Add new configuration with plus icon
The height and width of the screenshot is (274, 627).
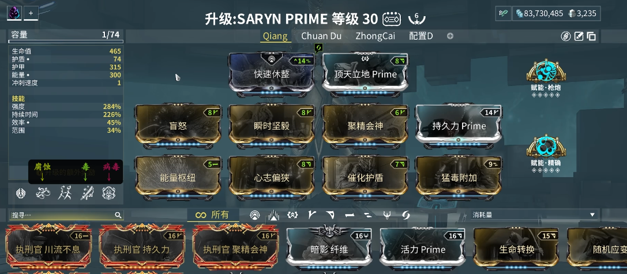pyautogui.click(x=450, y=36)
